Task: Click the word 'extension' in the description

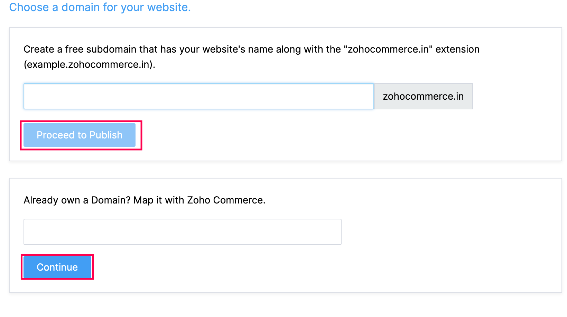Action: pos(457,49)
